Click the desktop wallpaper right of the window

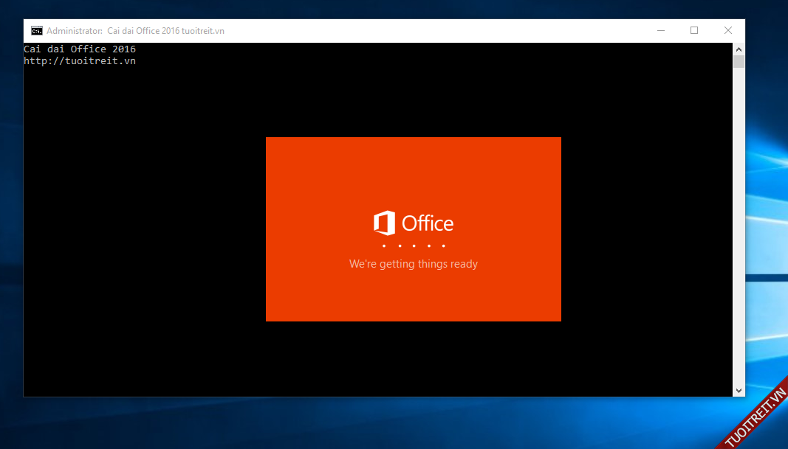(x=767, y=221)
